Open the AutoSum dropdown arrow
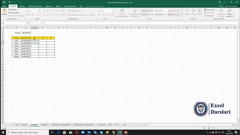Viewport: 240px width, 135px height. click(216, 10)
